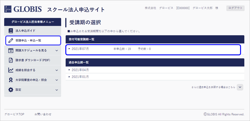Click the [E000000] account code

click(x=183, y=8)
